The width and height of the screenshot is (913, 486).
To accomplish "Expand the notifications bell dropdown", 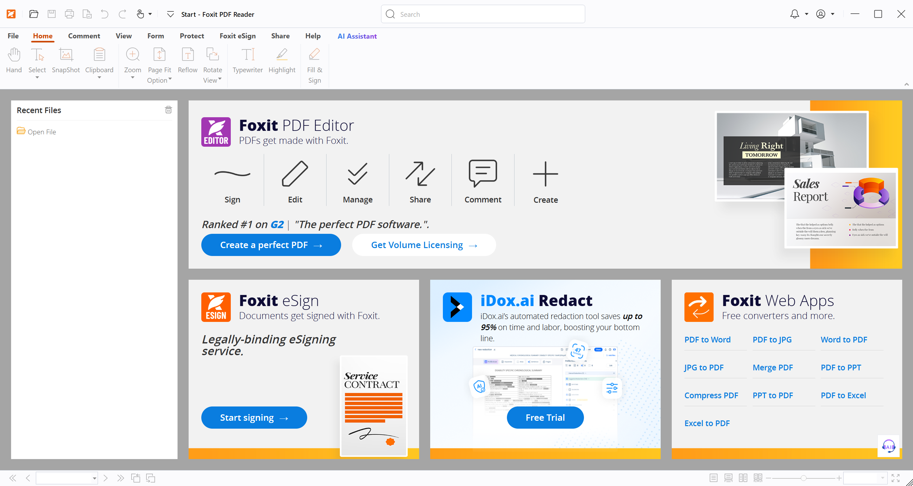I will pos(806,14).
